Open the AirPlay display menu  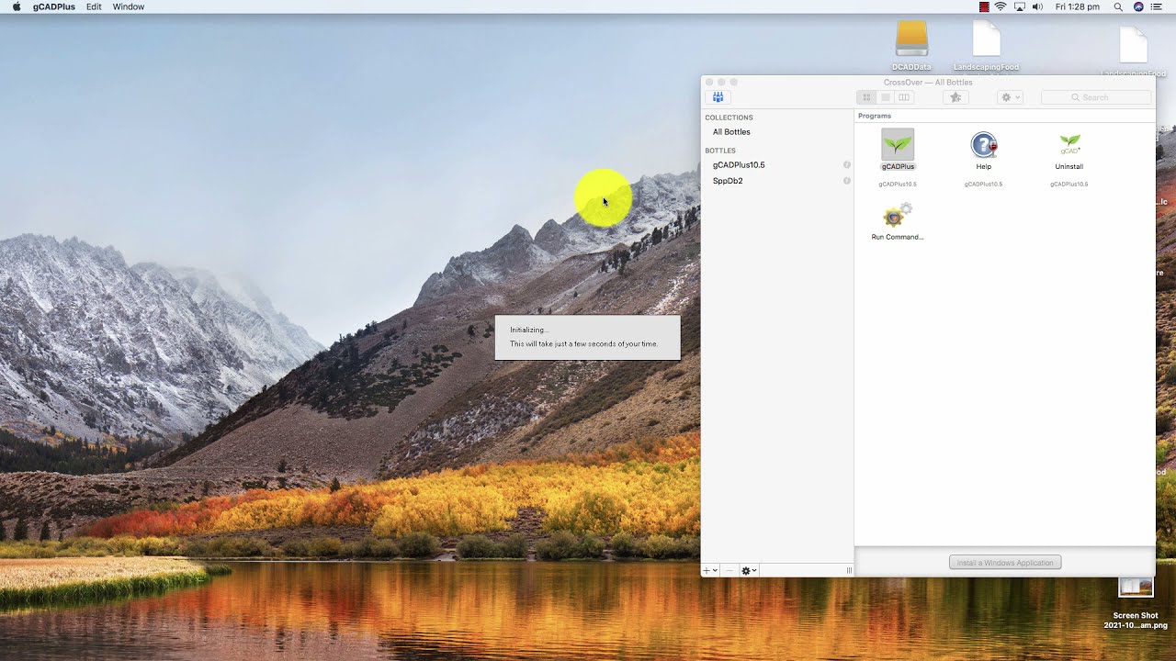tap(1019, 6)
